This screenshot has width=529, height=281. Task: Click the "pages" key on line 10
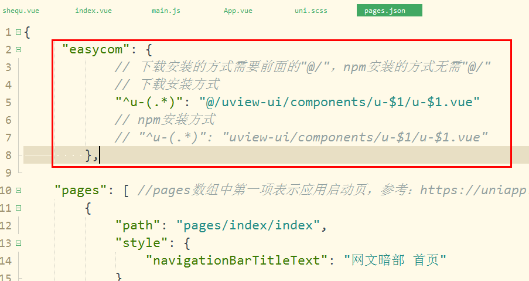coord(81,190)
